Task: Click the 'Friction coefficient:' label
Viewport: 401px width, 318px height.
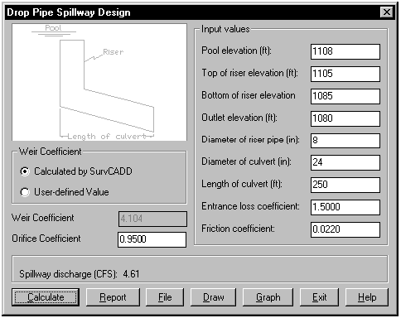Action: coord(238,229)
